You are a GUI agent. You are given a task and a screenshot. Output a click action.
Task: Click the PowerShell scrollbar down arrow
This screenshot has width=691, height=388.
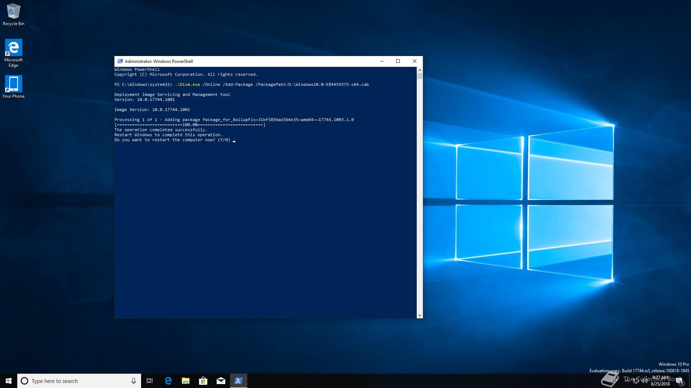pos(420,315)
